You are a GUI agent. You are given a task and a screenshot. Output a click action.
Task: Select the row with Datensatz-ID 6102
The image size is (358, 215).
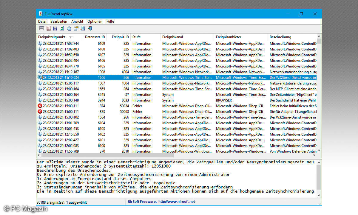coord(176,134)
